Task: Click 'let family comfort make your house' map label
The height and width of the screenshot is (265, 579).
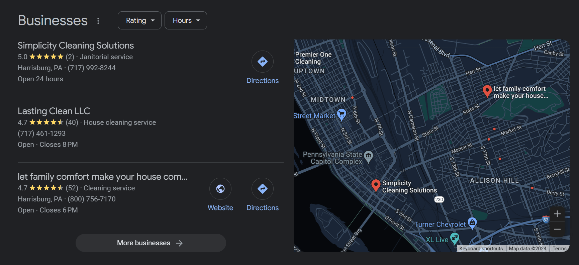Action: pos(521,92)
